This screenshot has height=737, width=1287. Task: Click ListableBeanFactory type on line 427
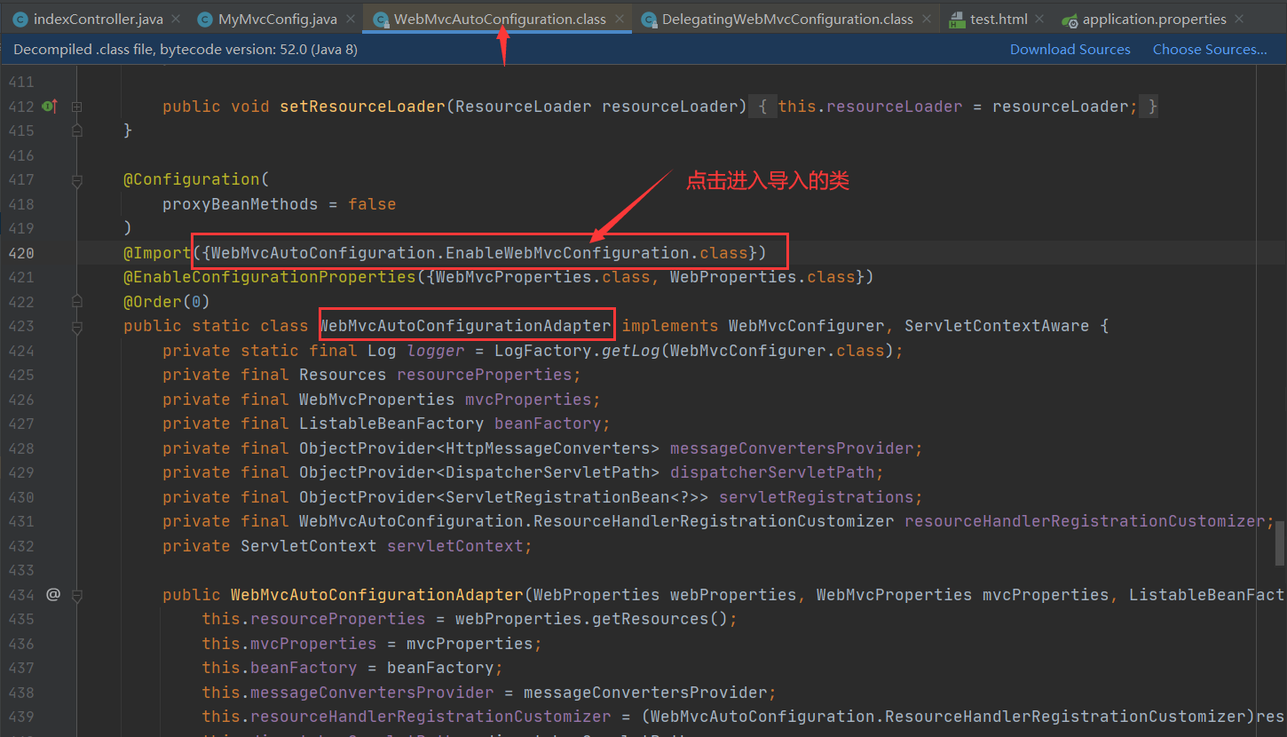click(391, 424)
